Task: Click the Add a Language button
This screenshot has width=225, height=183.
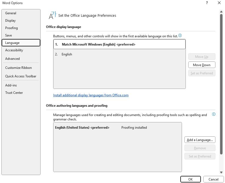Action: (200, 140)
